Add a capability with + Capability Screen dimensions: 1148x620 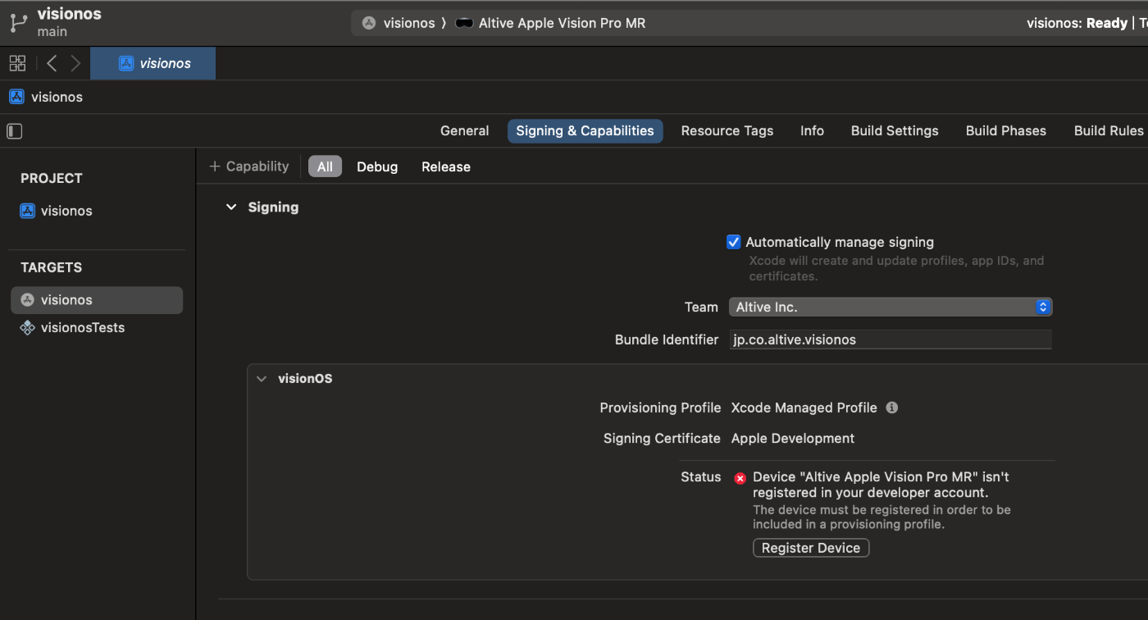coord(249,166)
